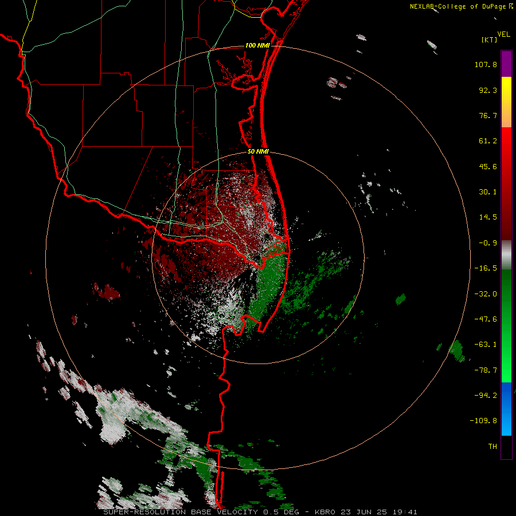516x516 pixels.
Task: Click the VEL legend title
Action: [x=503, y=34]
